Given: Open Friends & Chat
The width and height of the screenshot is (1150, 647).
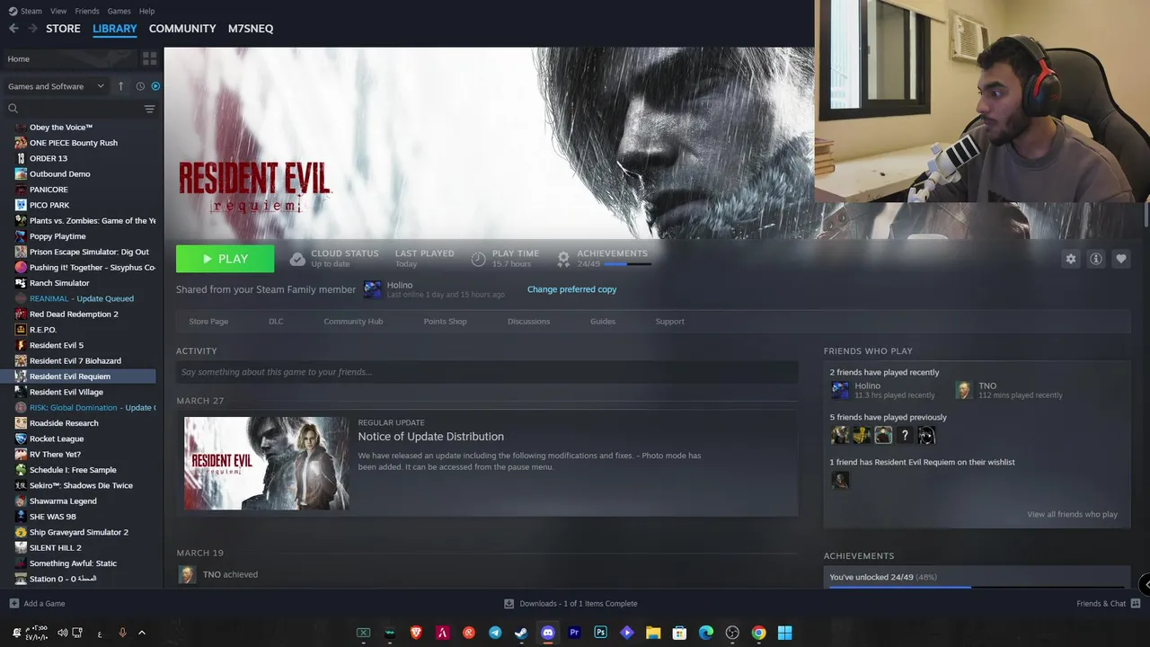Looking at the screenshot, I should click(1107, 604).
